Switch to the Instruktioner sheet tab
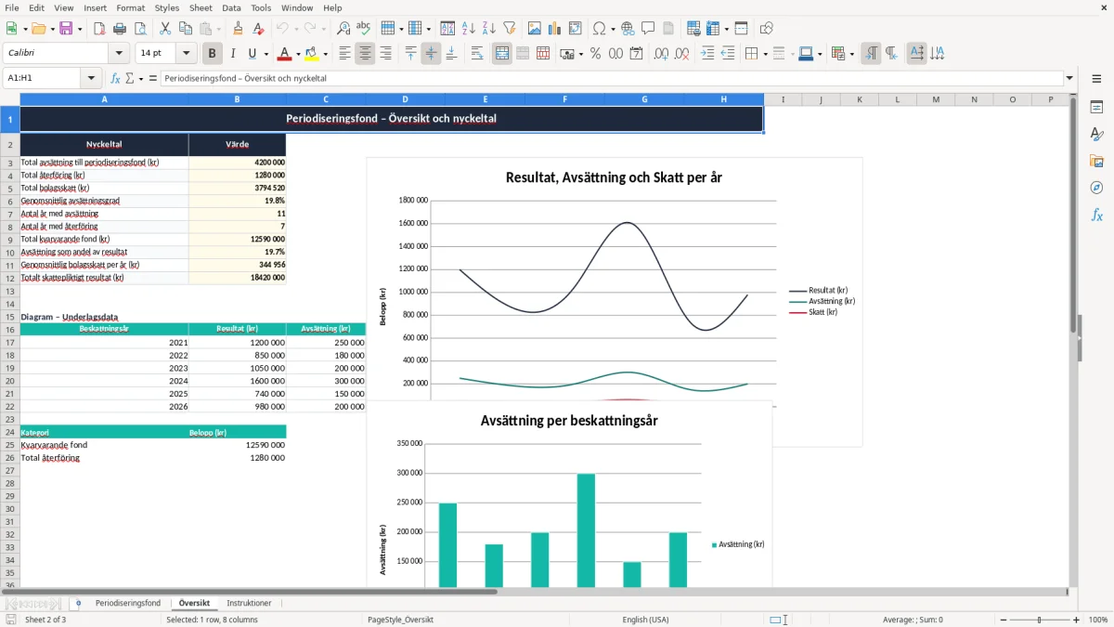Screen dimensions: 1114x627 (250, 603)
